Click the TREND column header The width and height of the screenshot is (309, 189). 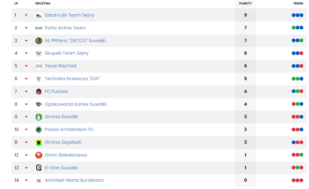[298, 3]
